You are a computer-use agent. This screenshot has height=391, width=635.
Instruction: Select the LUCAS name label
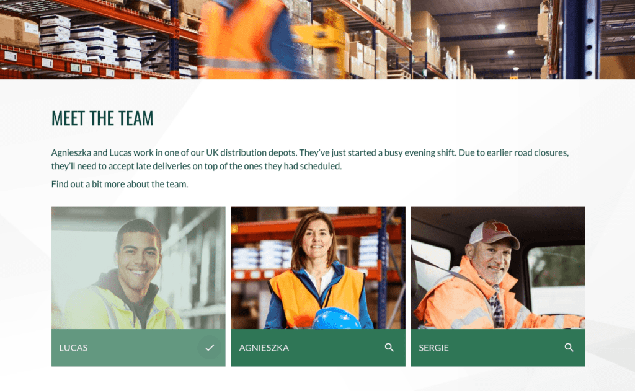tap(73, 348)
